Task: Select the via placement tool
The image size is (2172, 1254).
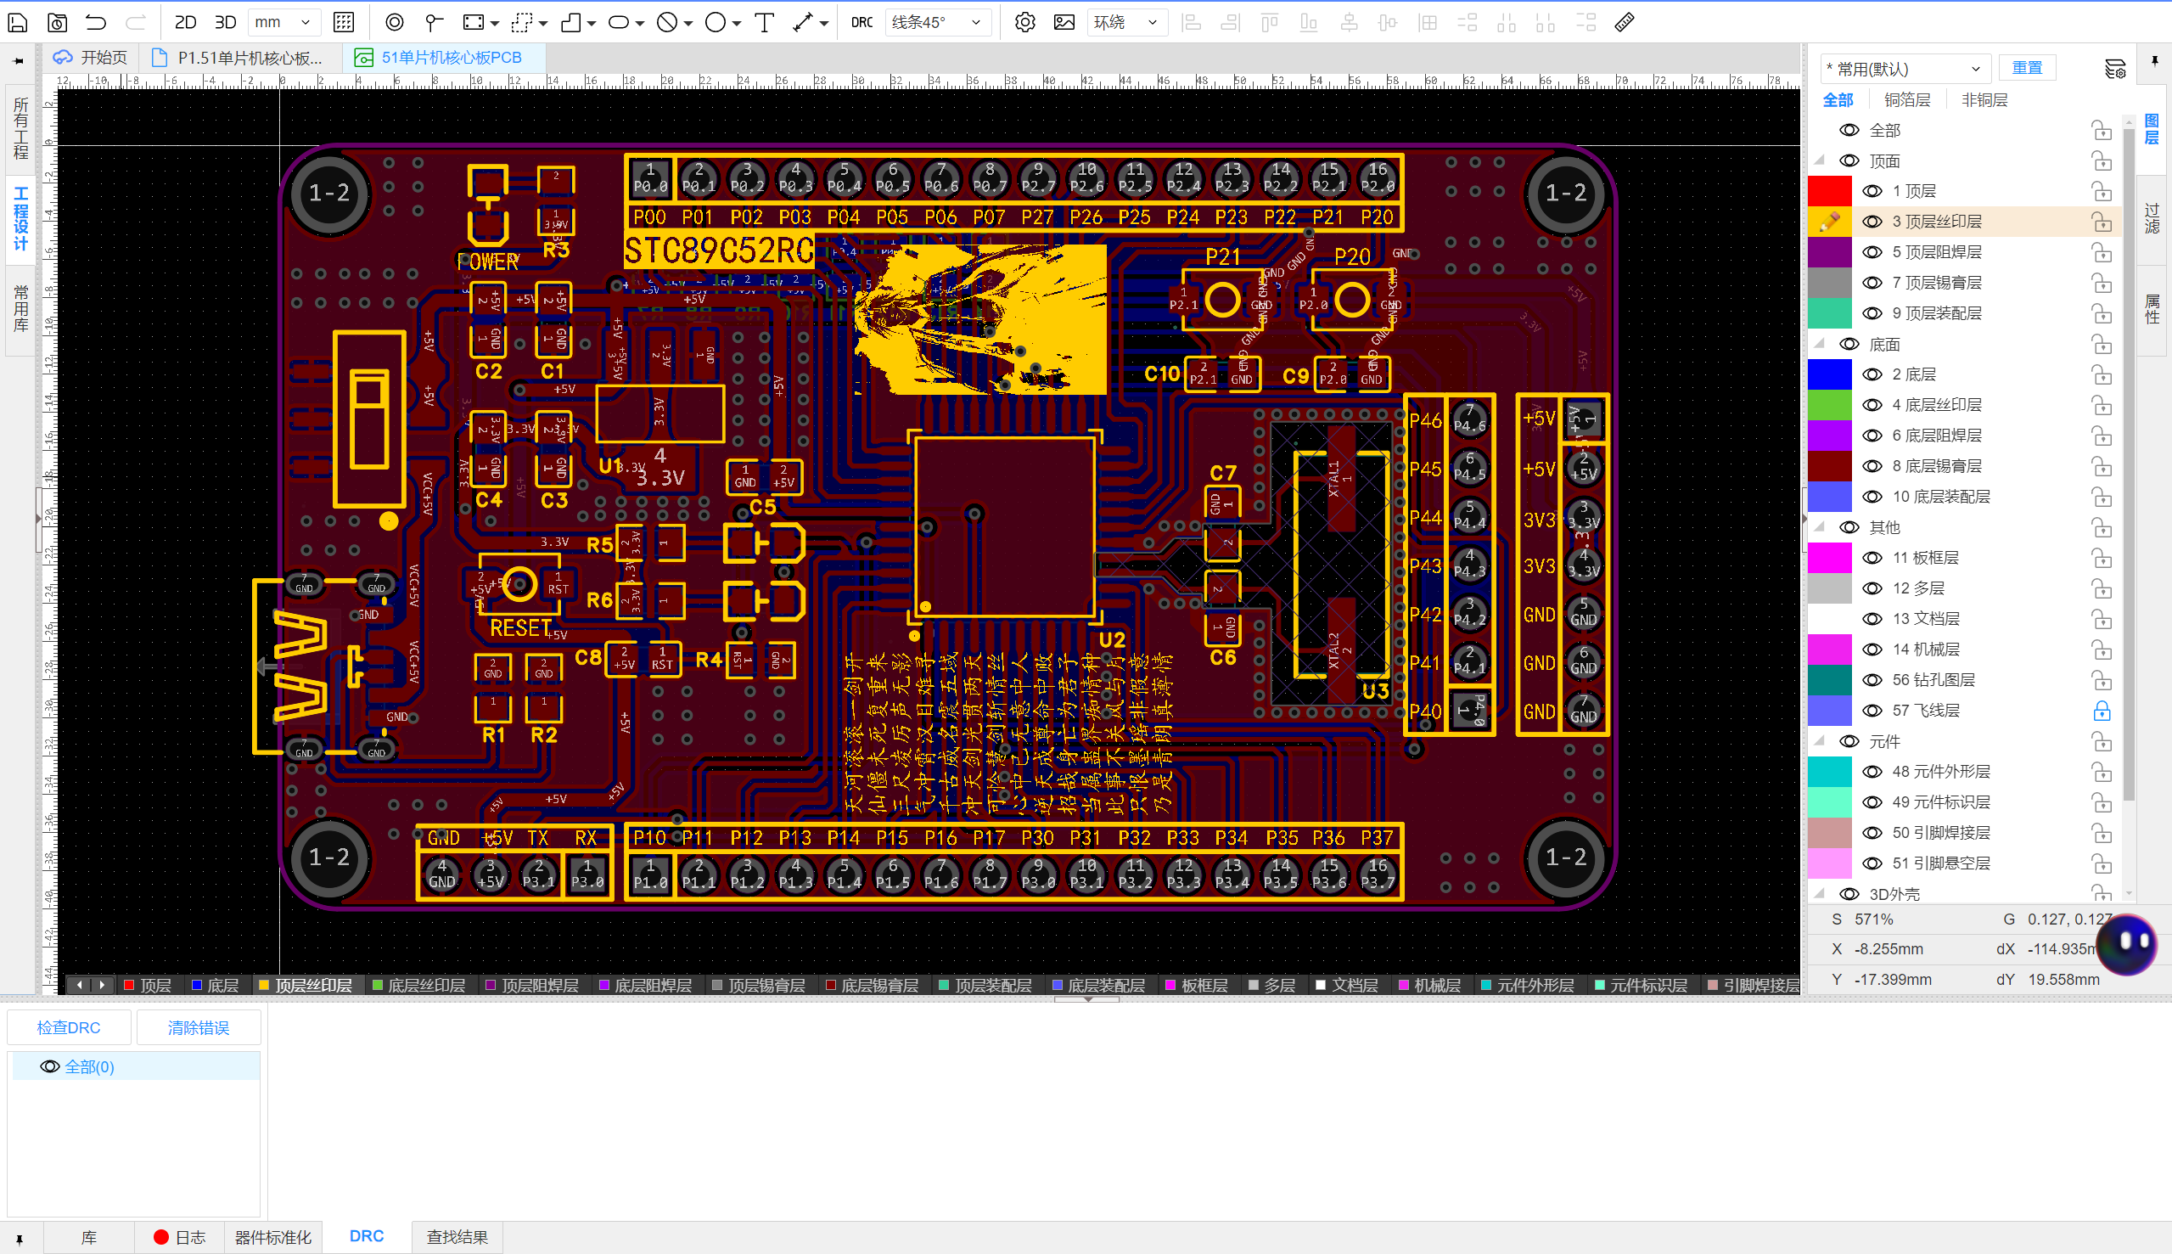Action: (x=395, y=22)
